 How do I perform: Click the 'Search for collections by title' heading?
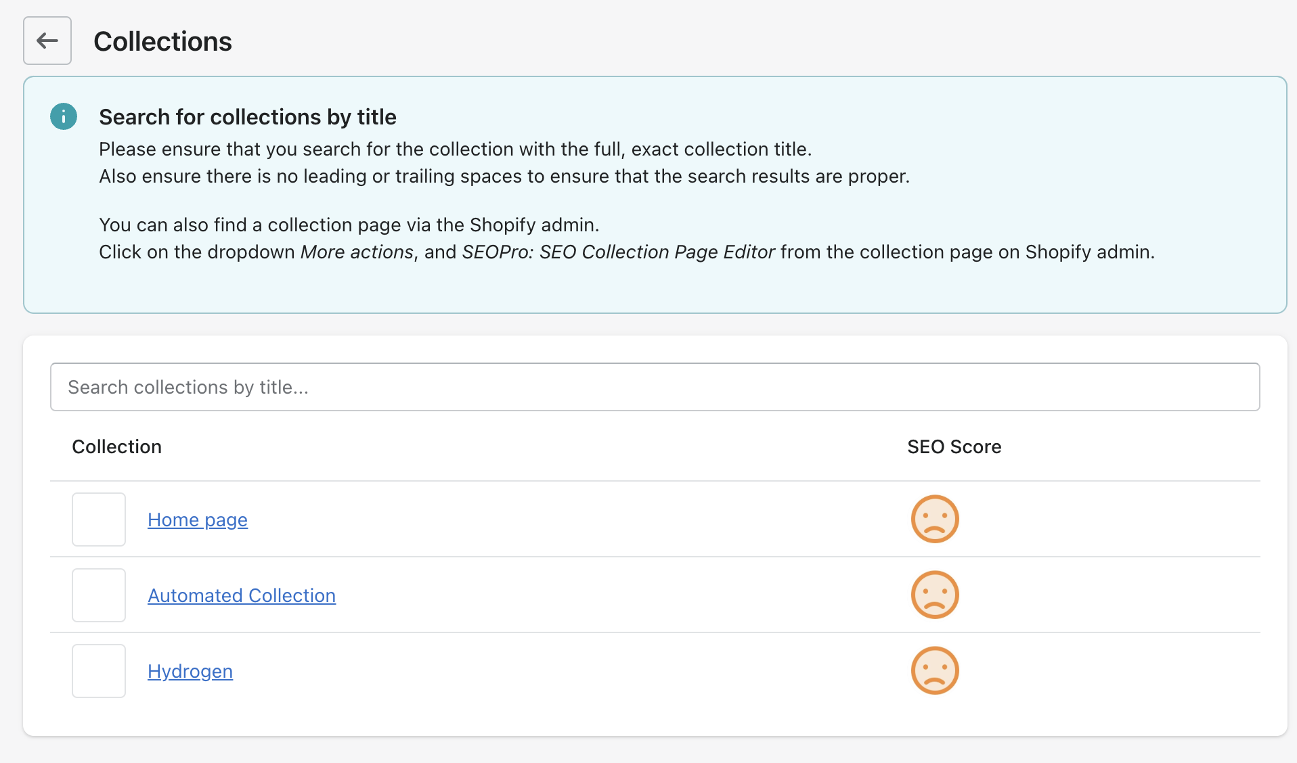[x=248, y=117]
